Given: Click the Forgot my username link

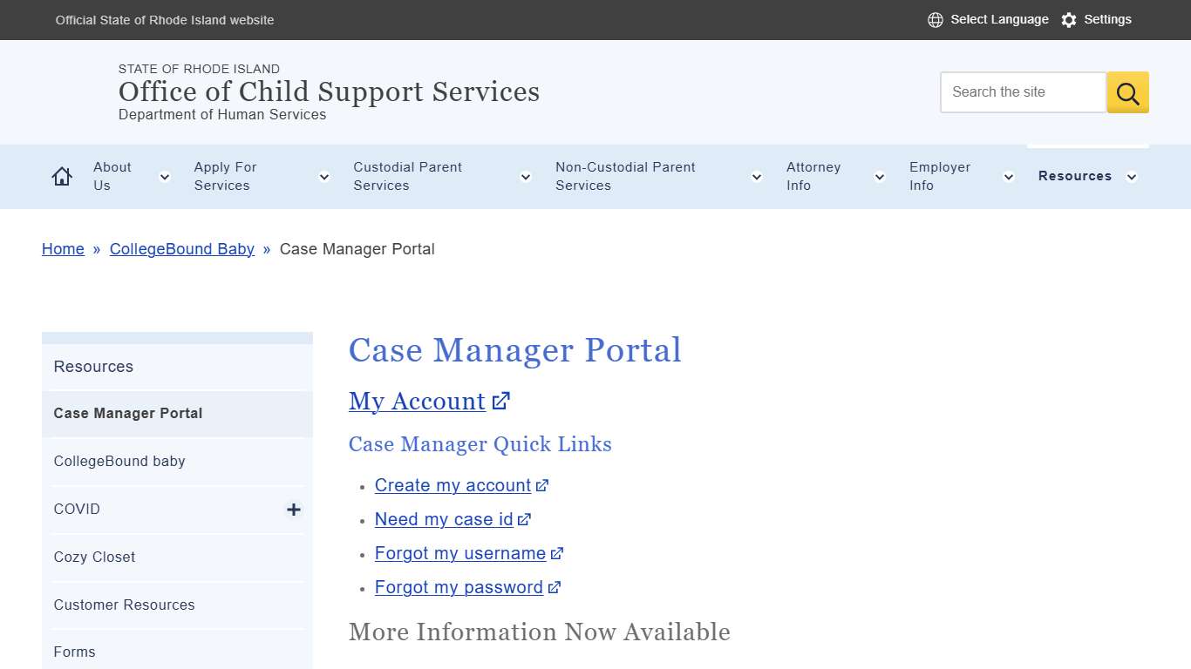Looking at the screenshot, I should coord(459,553).
